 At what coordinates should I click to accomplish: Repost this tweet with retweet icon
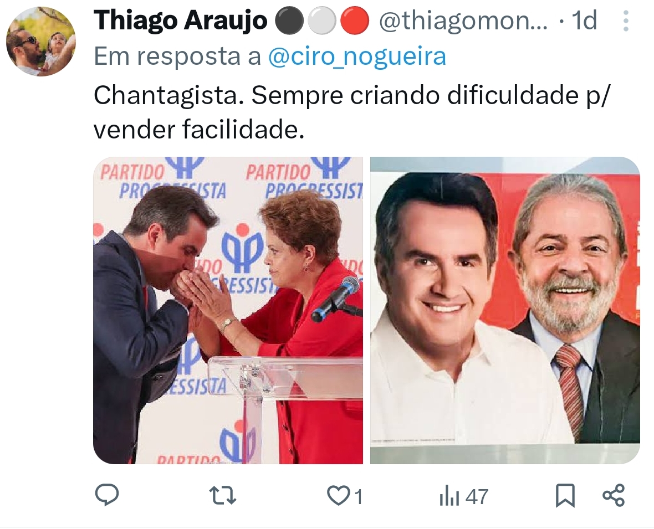click(x=222, y=496)
